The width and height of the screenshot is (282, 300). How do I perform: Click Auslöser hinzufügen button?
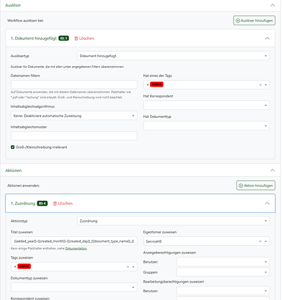point(254,20)
